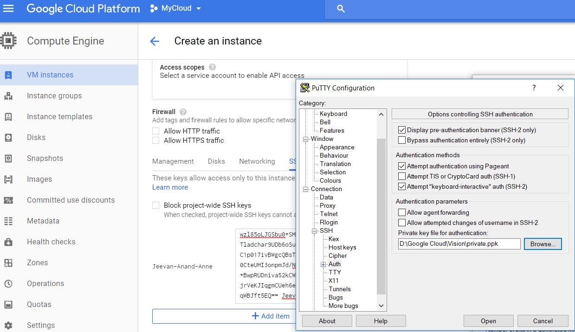This screenshot has height=332, width=575.
Task: Open Metadata page in sidebar
Action: (x=69, y=221)
